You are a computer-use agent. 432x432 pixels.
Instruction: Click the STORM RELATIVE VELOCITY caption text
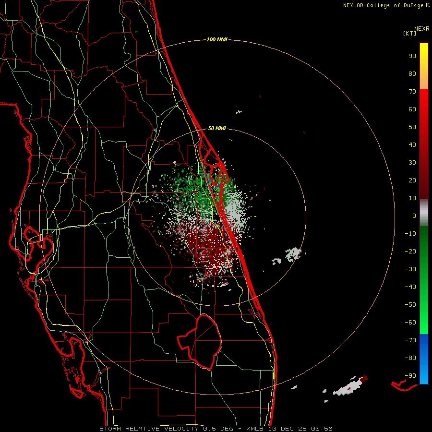coord(149,429)
